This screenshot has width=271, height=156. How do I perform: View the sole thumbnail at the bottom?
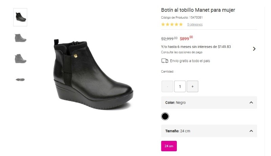20,79
